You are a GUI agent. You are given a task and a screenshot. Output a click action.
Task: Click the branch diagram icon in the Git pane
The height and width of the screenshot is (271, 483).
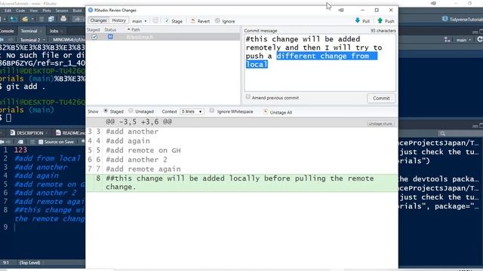click(x=448, y=40)
